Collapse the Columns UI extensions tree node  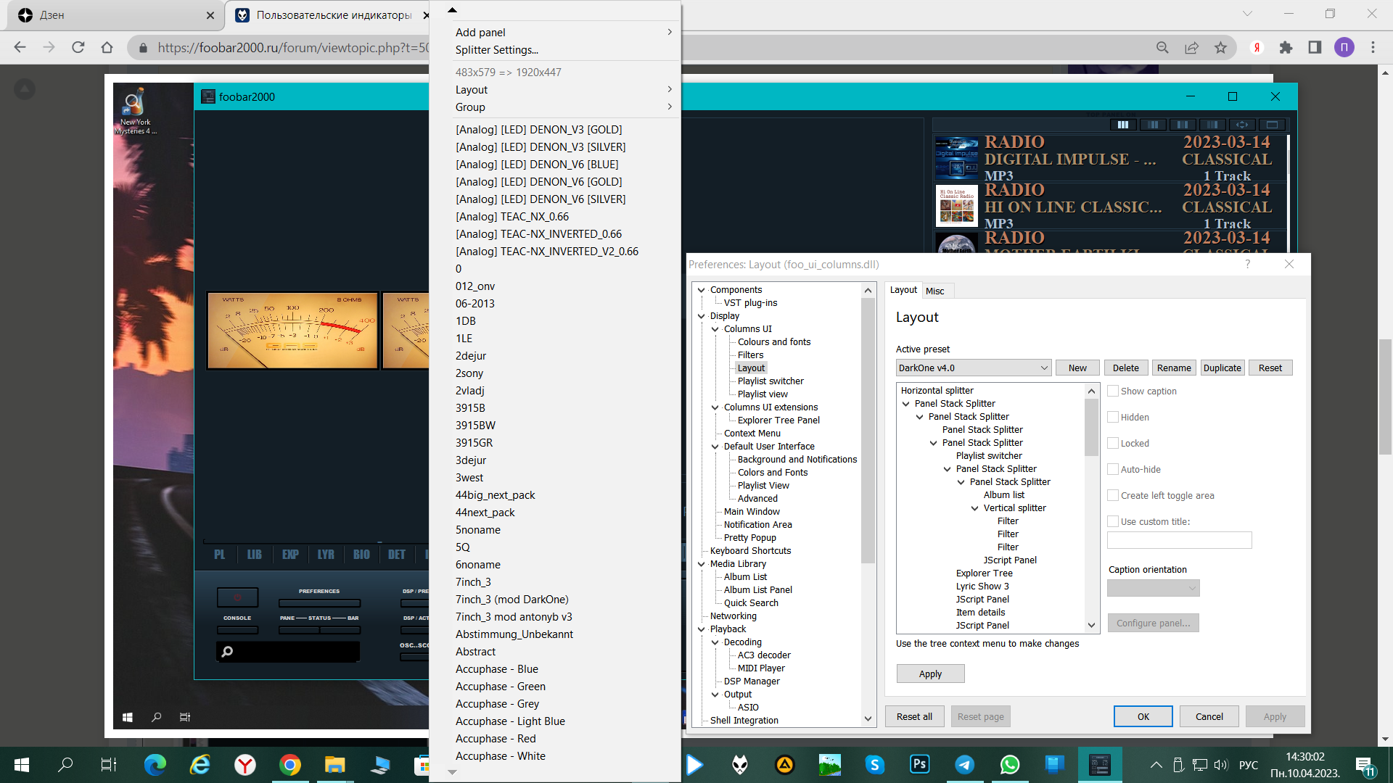715,407
